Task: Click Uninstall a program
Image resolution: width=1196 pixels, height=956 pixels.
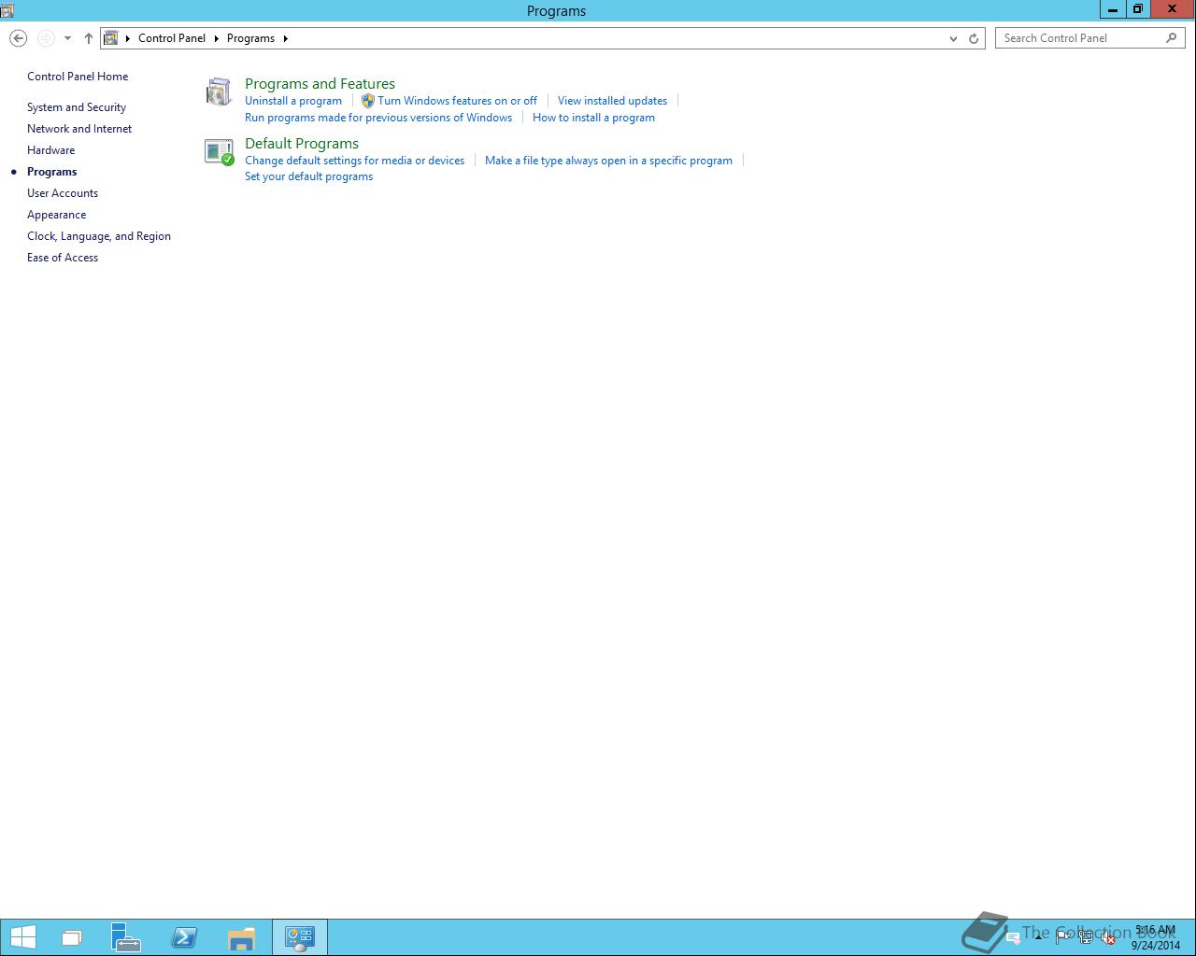Action: point(293,101)
